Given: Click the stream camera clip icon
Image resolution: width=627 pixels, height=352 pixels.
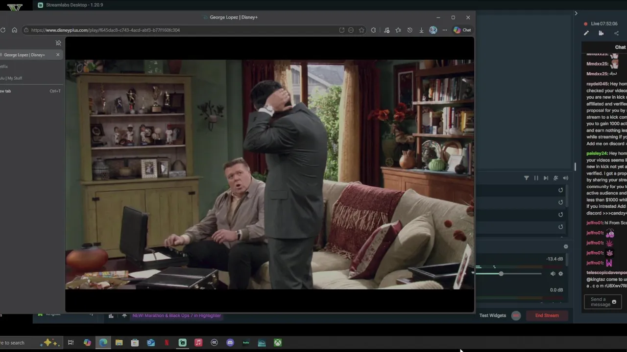Looking at the screenshot, I should pyautogui.click(x=601, y=33).
